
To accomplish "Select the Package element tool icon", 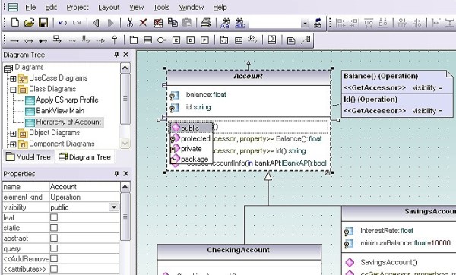I will [134, 40].
